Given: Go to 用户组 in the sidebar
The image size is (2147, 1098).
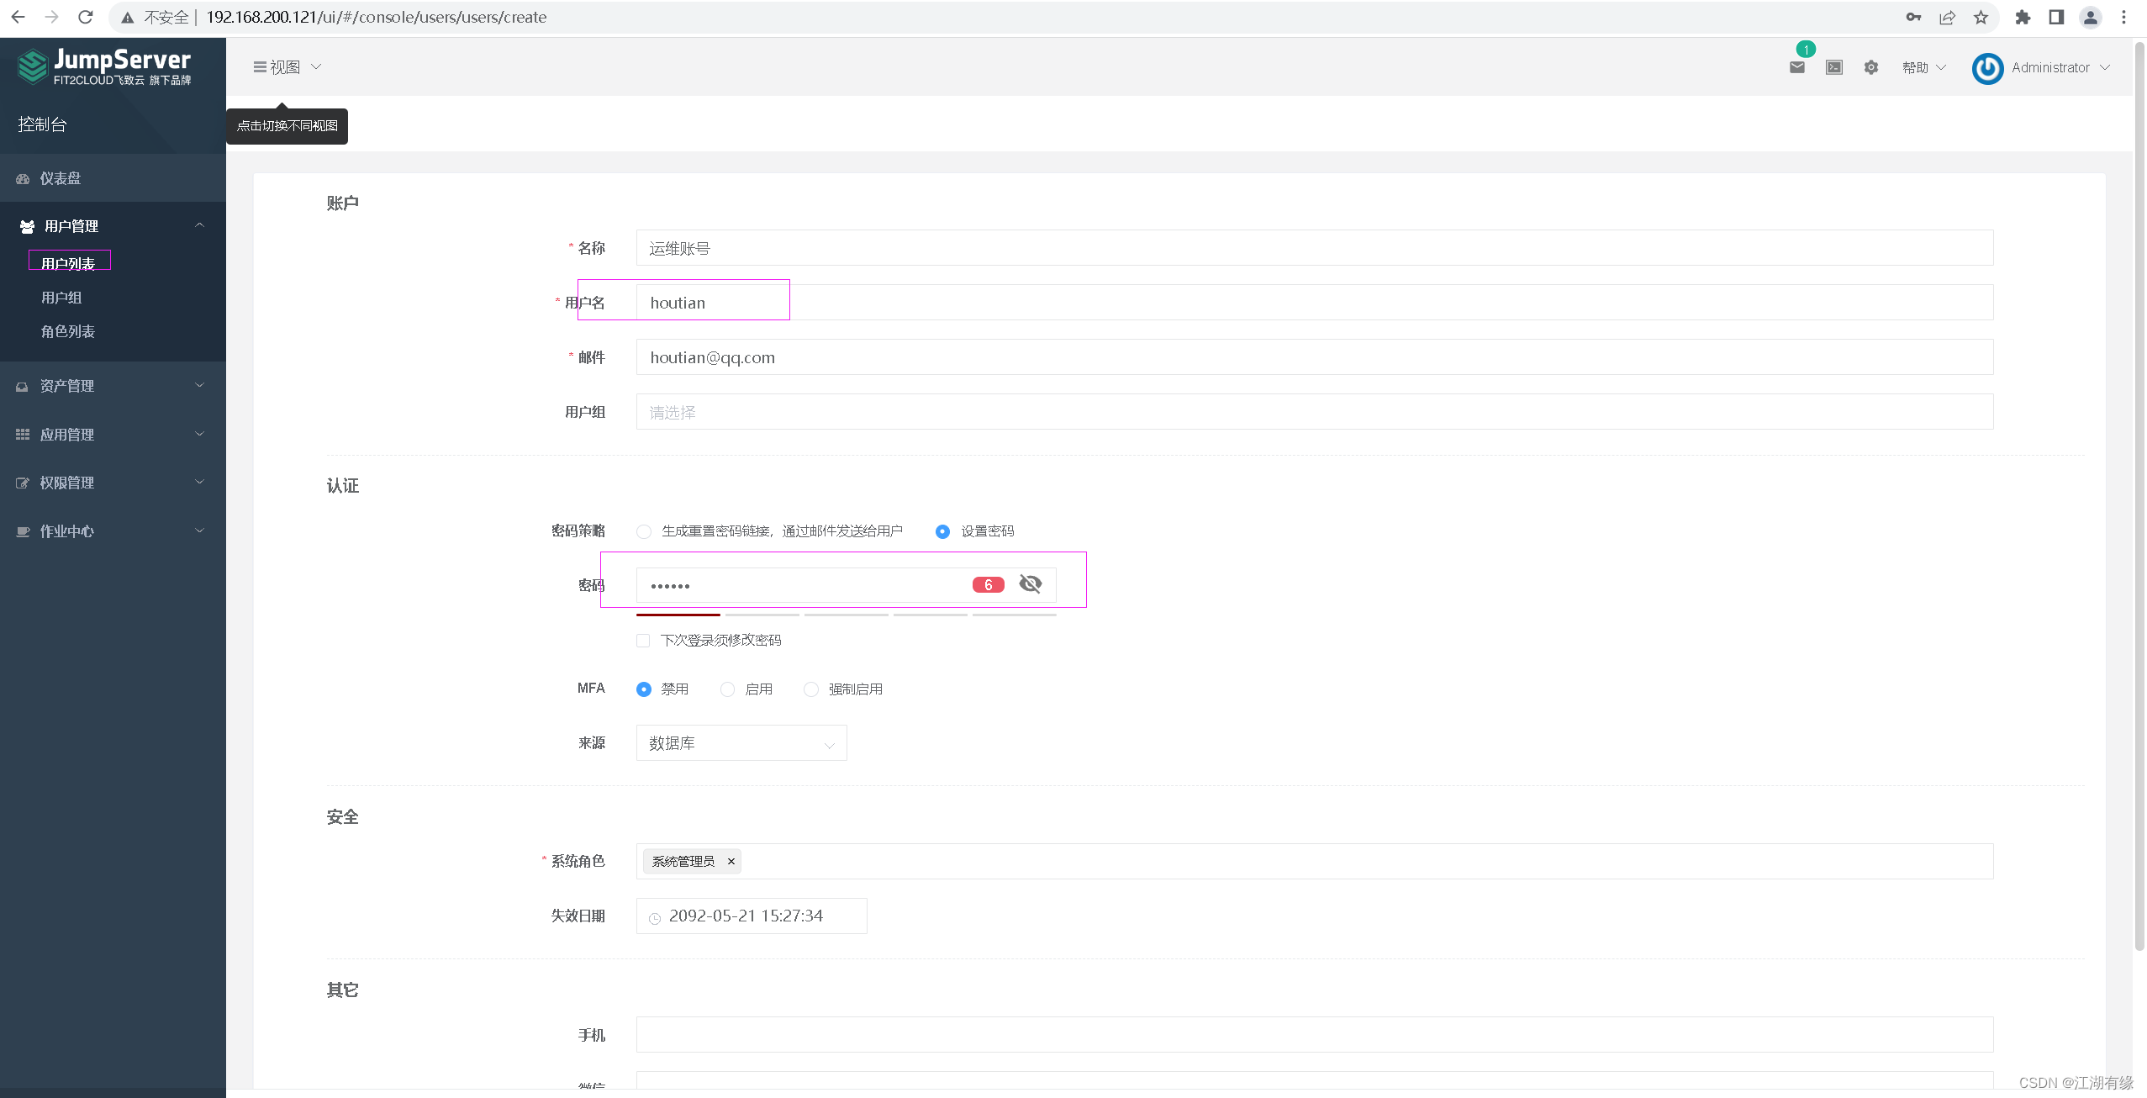Looking at the screenshot, I should click(61, 298).
